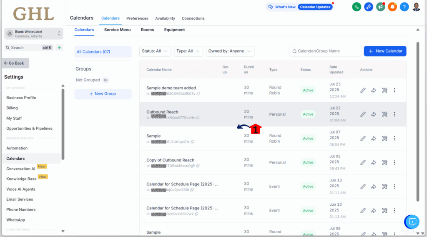
Task: Click the settings sidebar scrollbar
Action: pyautogui.click(x=63, y=124)
